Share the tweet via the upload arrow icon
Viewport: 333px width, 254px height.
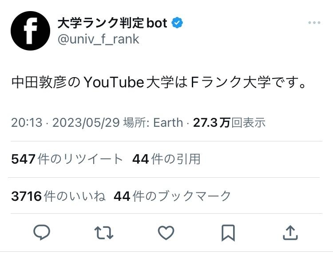[x=290, y=233]
